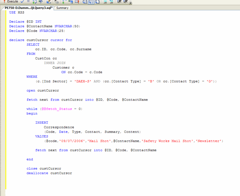Screen dimensions: 240x196
Task: Click 'Summary' in the insert column list
Action: (112, 132)
